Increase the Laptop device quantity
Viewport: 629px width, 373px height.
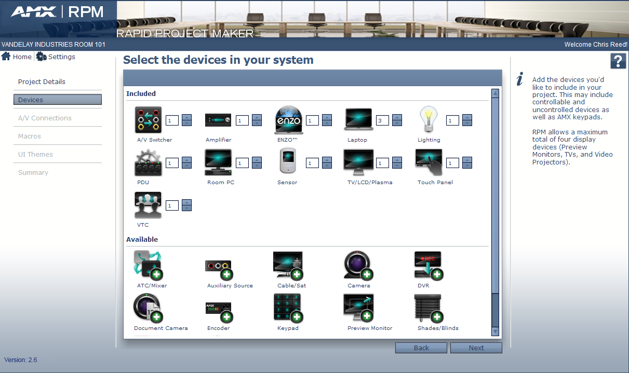(x=397, y=117)
